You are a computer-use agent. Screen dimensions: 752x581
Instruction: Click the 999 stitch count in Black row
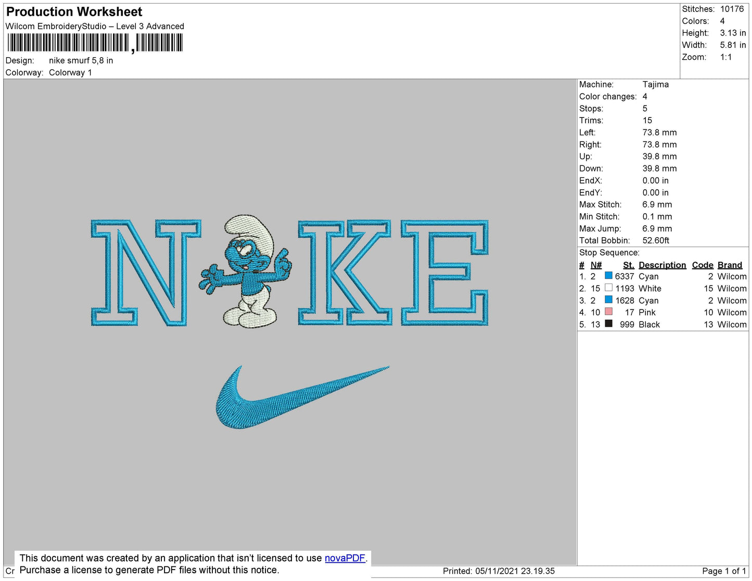click(x=627, y=324)
